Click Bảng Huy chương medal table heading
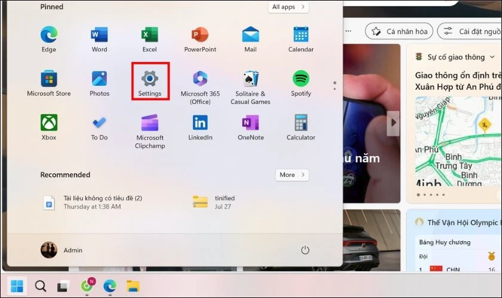Screen dimensions: 502x298 445,242
